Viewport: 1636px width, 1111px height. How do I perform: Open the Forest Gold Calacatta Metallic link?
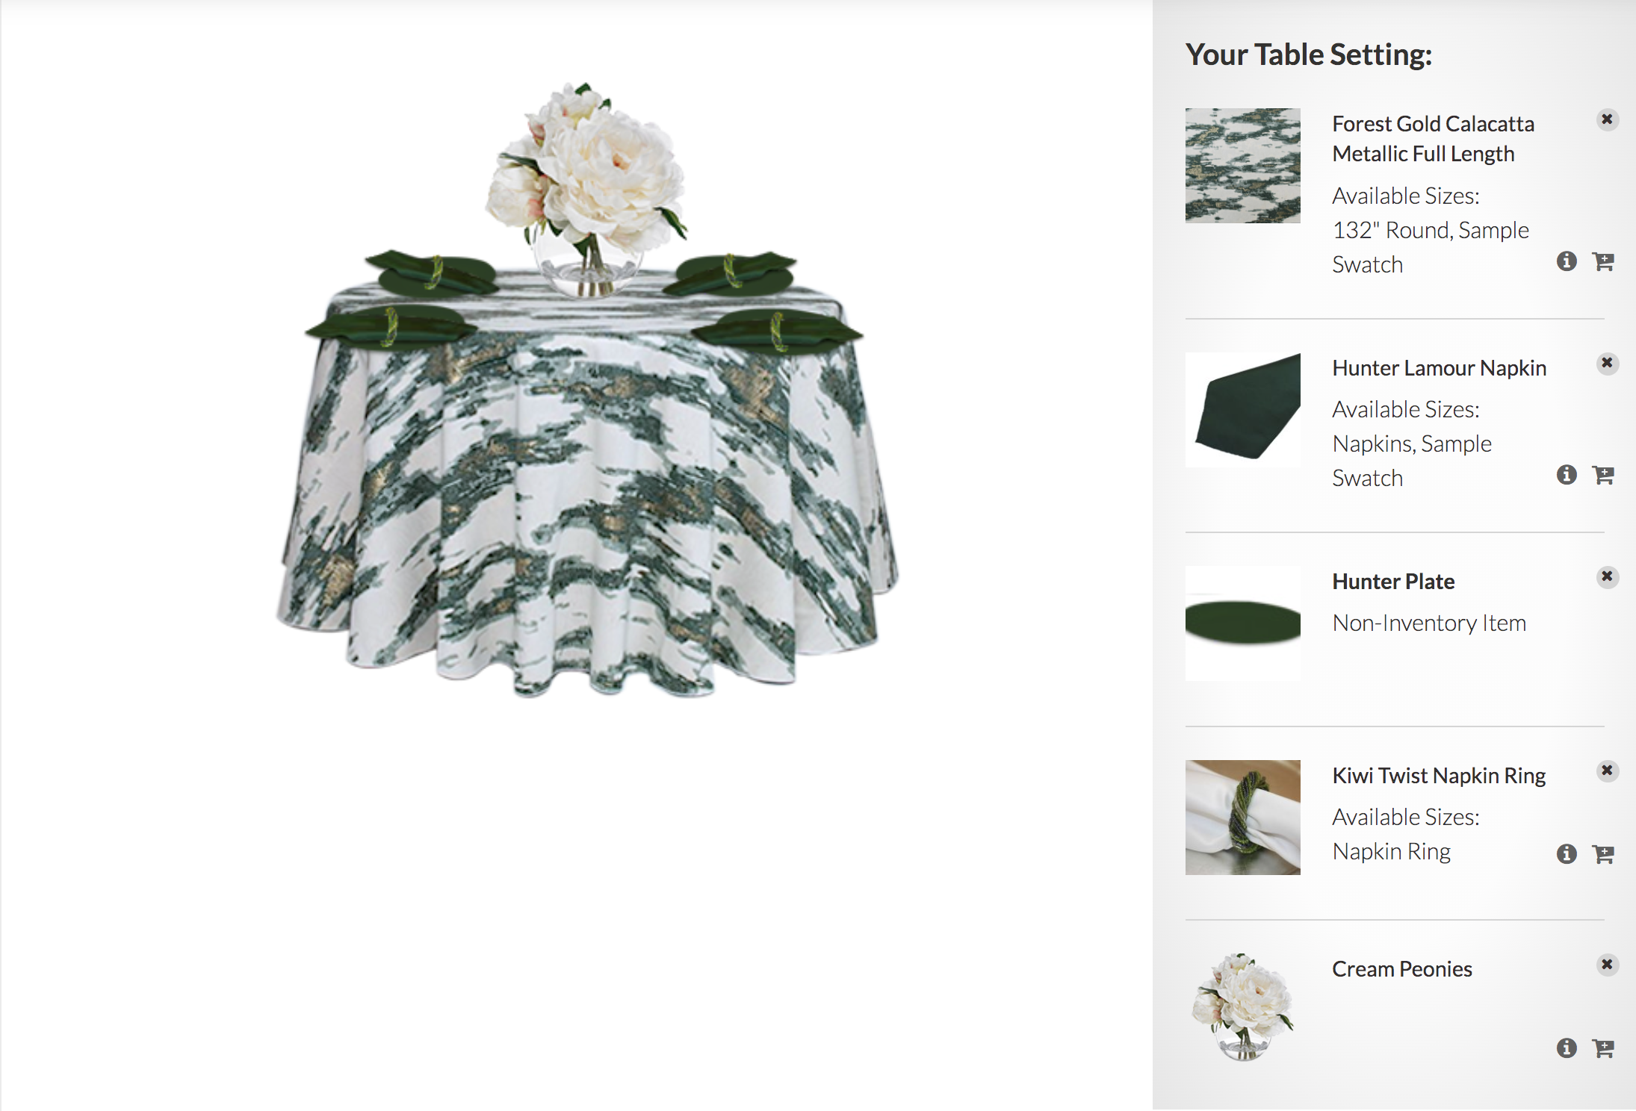(x=1433, y=139)
